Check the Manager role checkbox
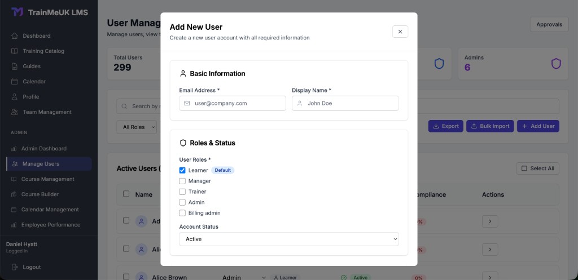Screen dimensions: 578x280 [x=182, y=181]
